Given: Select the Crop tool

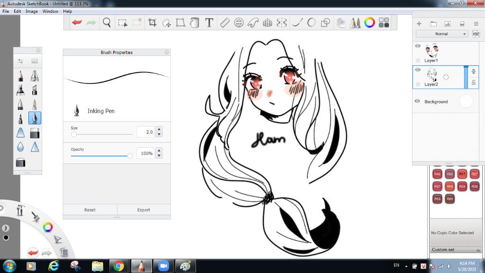Looking at the screenshot, I should (152, 23).
